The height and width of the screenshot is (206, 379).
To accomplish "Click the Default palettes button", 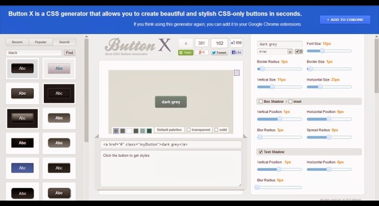I will click(x=169, y=130).
